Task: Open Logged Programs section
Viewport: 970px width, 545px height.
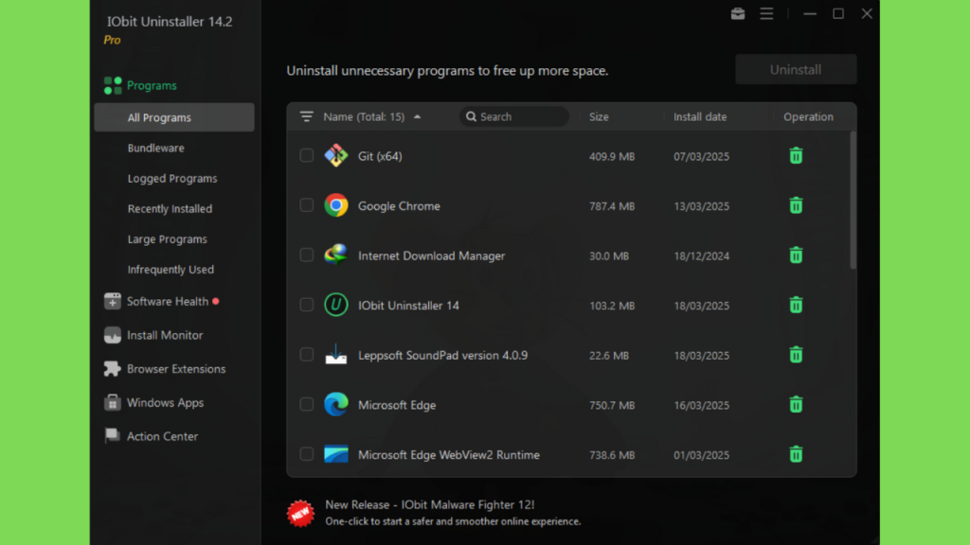Action: click(172, 179)
